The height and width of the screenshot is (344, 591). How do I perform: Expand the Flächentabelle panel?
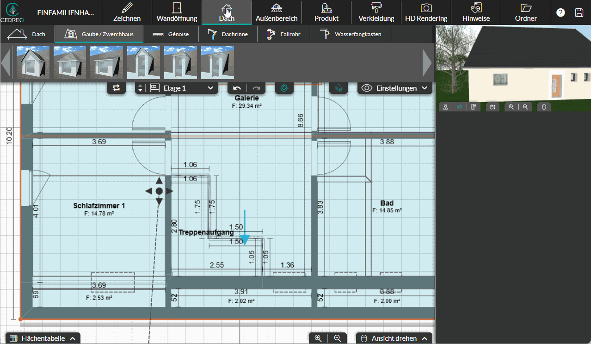43,338
